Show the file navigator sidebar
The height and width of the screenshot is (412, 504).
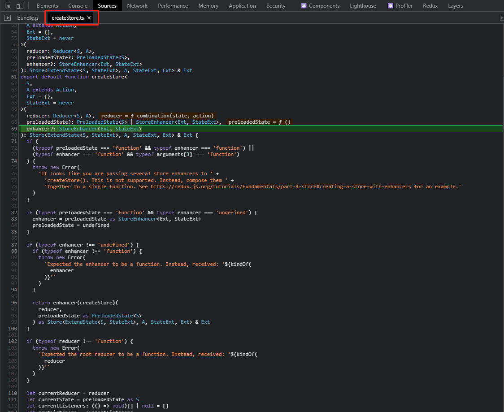click(x=7, y=17)
